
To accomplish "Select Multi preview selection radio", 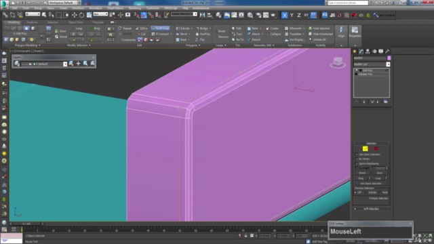I will 380,192.
